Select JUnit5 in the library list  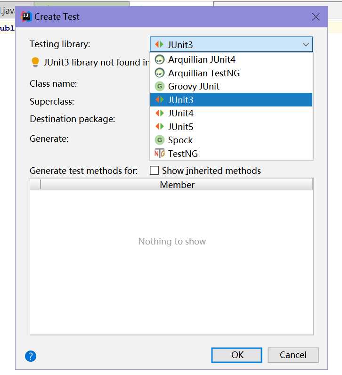[231, 127]
